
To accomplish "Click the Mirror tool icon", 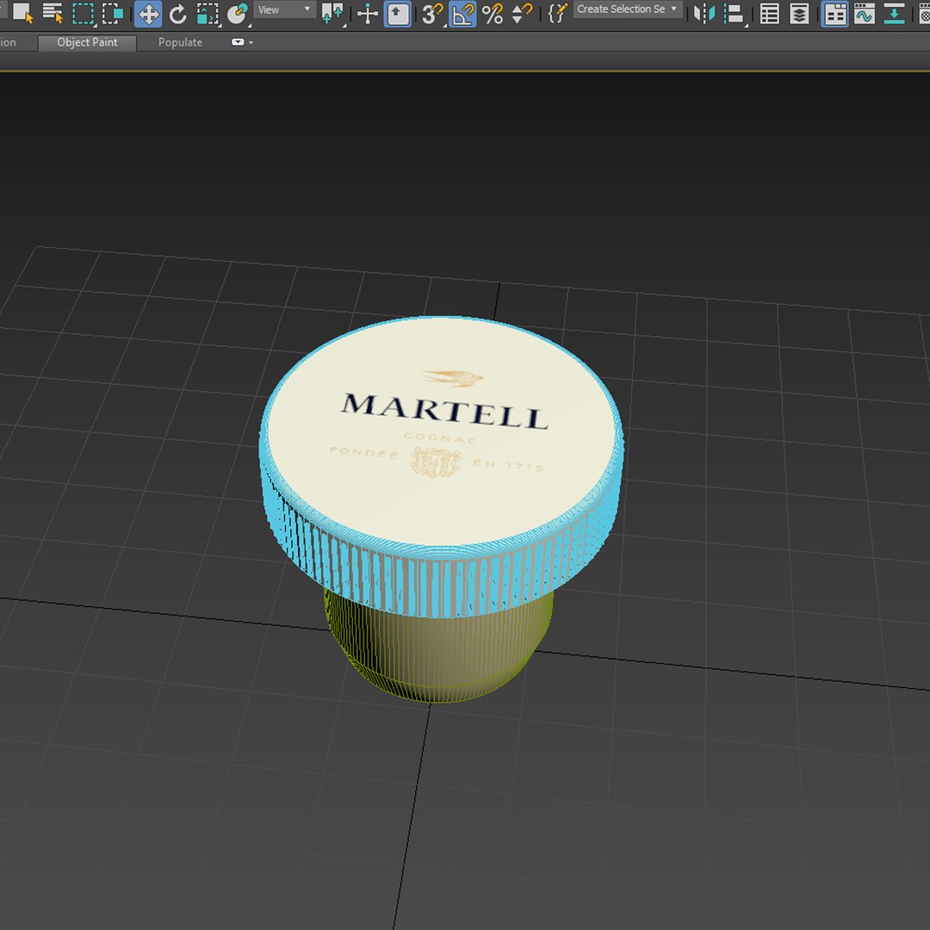I will pos(704,14).
